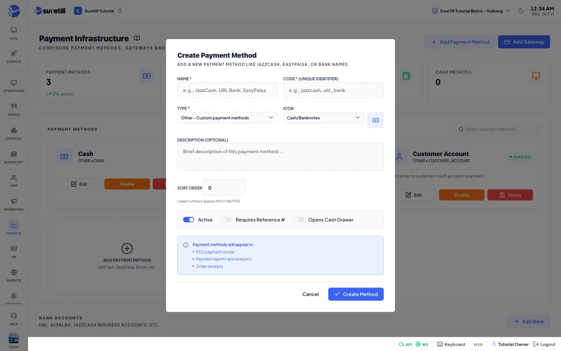
Task: Click the Cash Methods monitor icon
Action: (536, 76)
